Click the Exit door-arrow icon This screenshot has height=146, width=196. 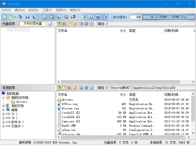tap(105, 17)
